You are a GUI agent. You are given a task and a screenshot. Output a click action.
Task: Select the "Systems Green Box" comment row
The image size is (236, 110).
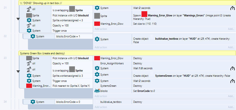127,53
